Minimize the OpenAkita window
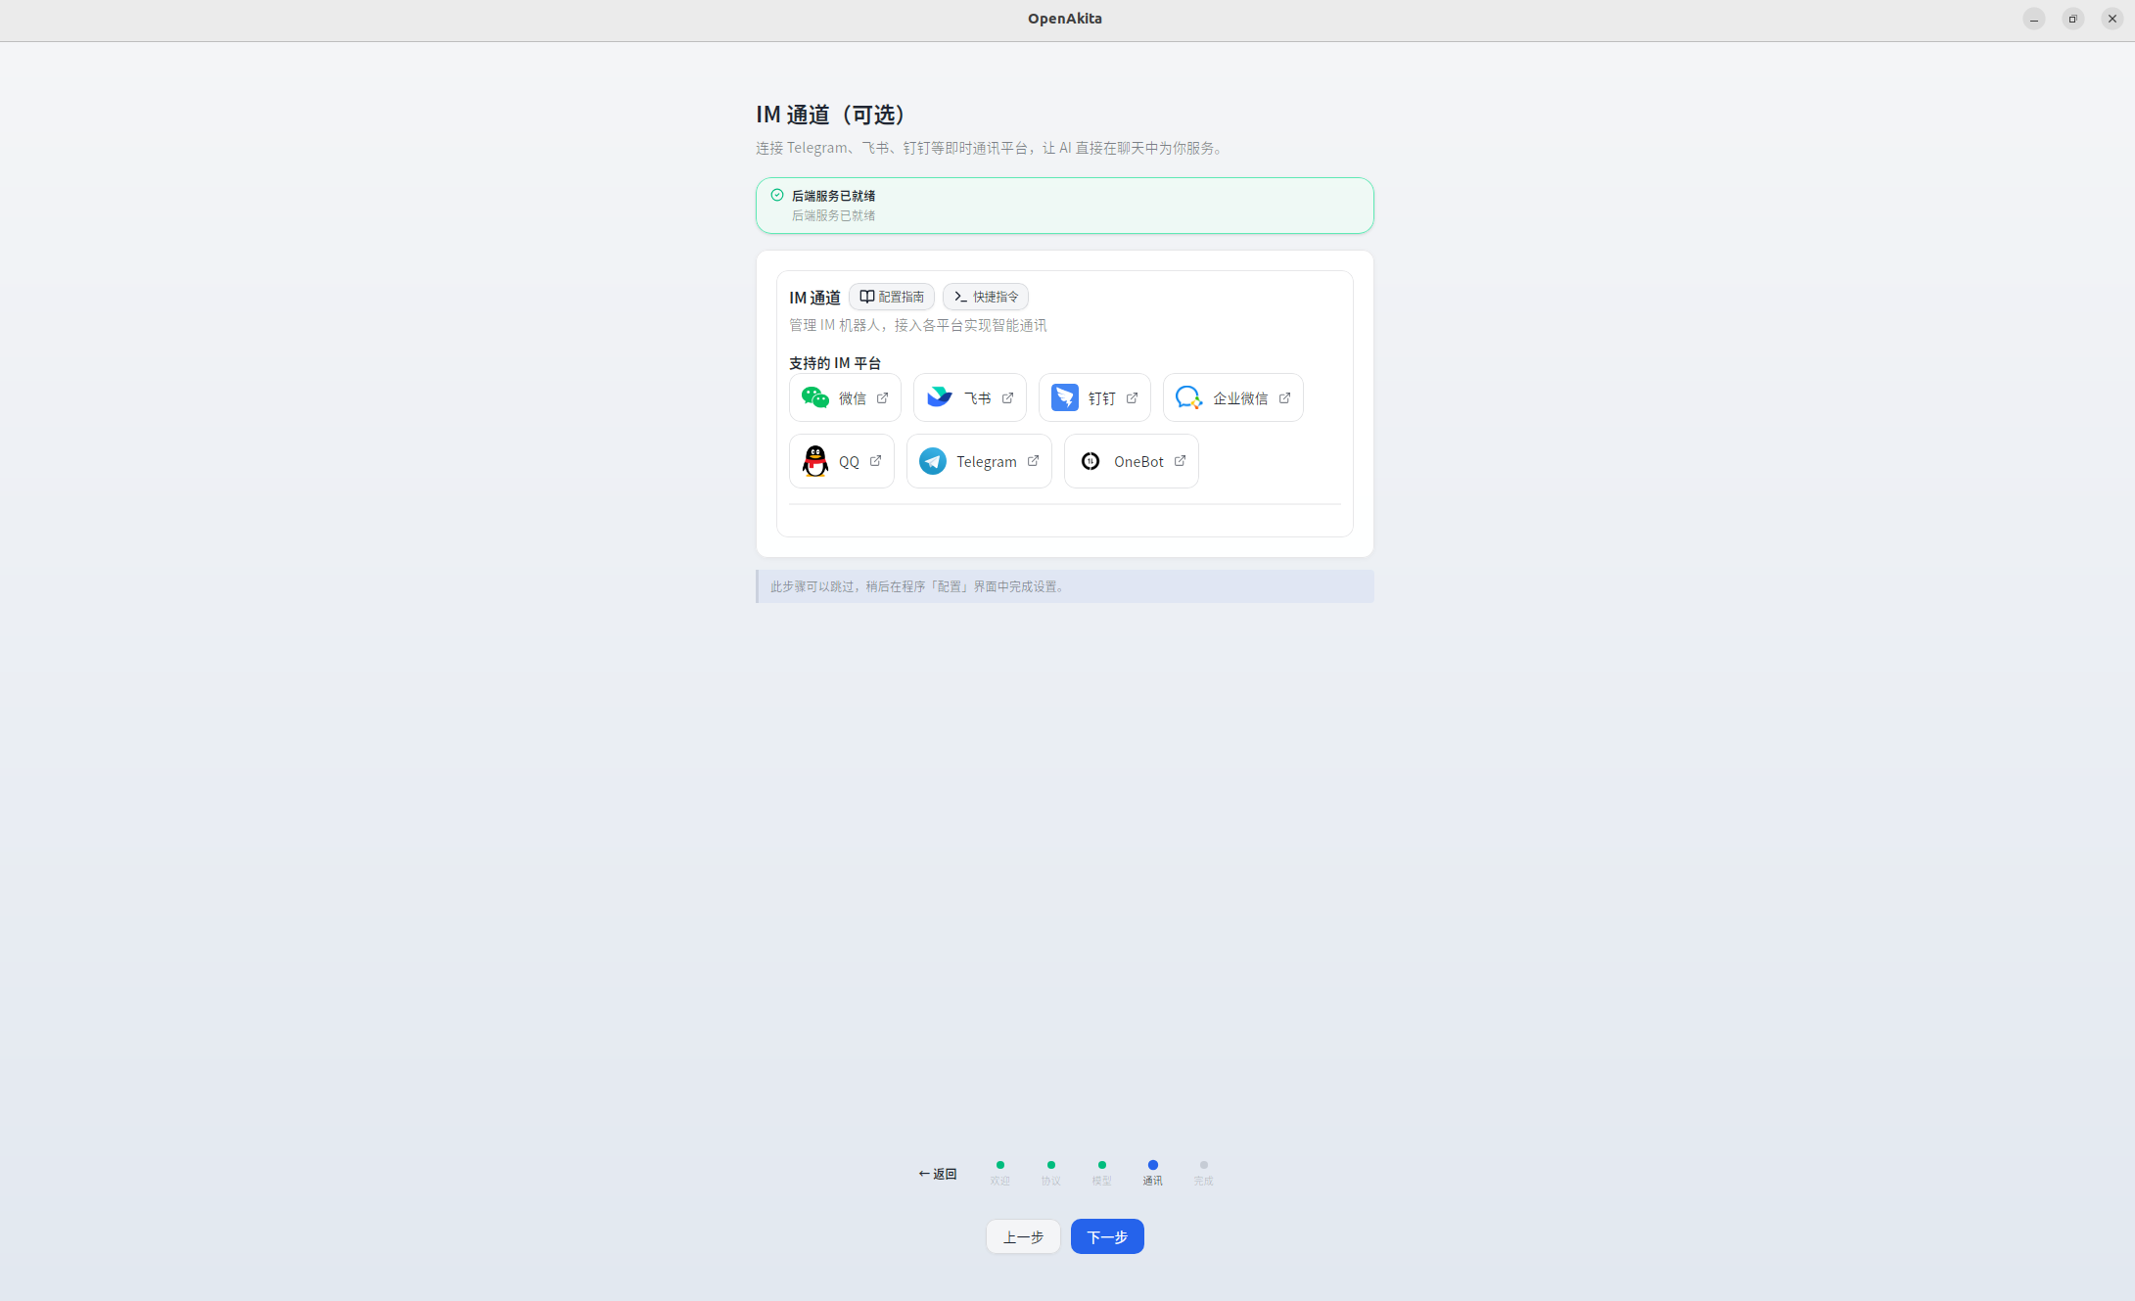The height and width of the screenshot is (1301, 2135). point(2033,19)
